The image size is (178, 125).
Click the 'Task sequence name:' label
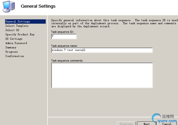(64, 46)
